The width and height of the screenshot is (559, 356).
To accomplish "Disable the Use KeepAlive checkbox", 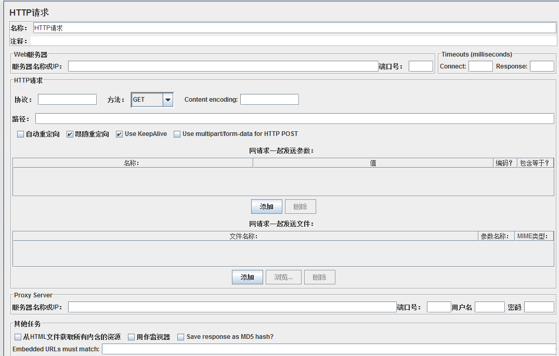I will tap(120, 134).
